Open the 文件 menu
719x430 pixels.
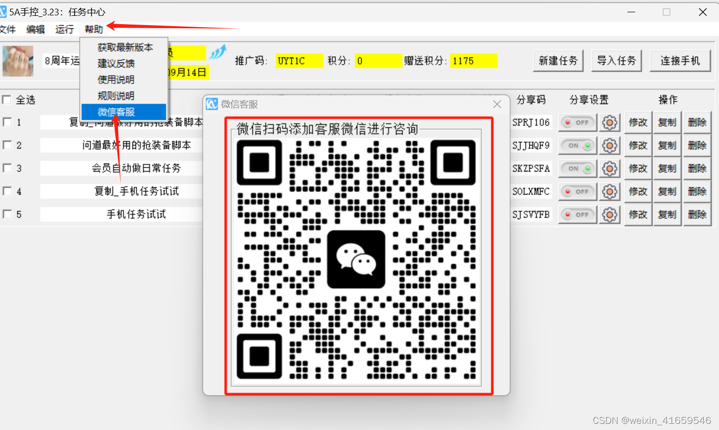coord(7,30)
